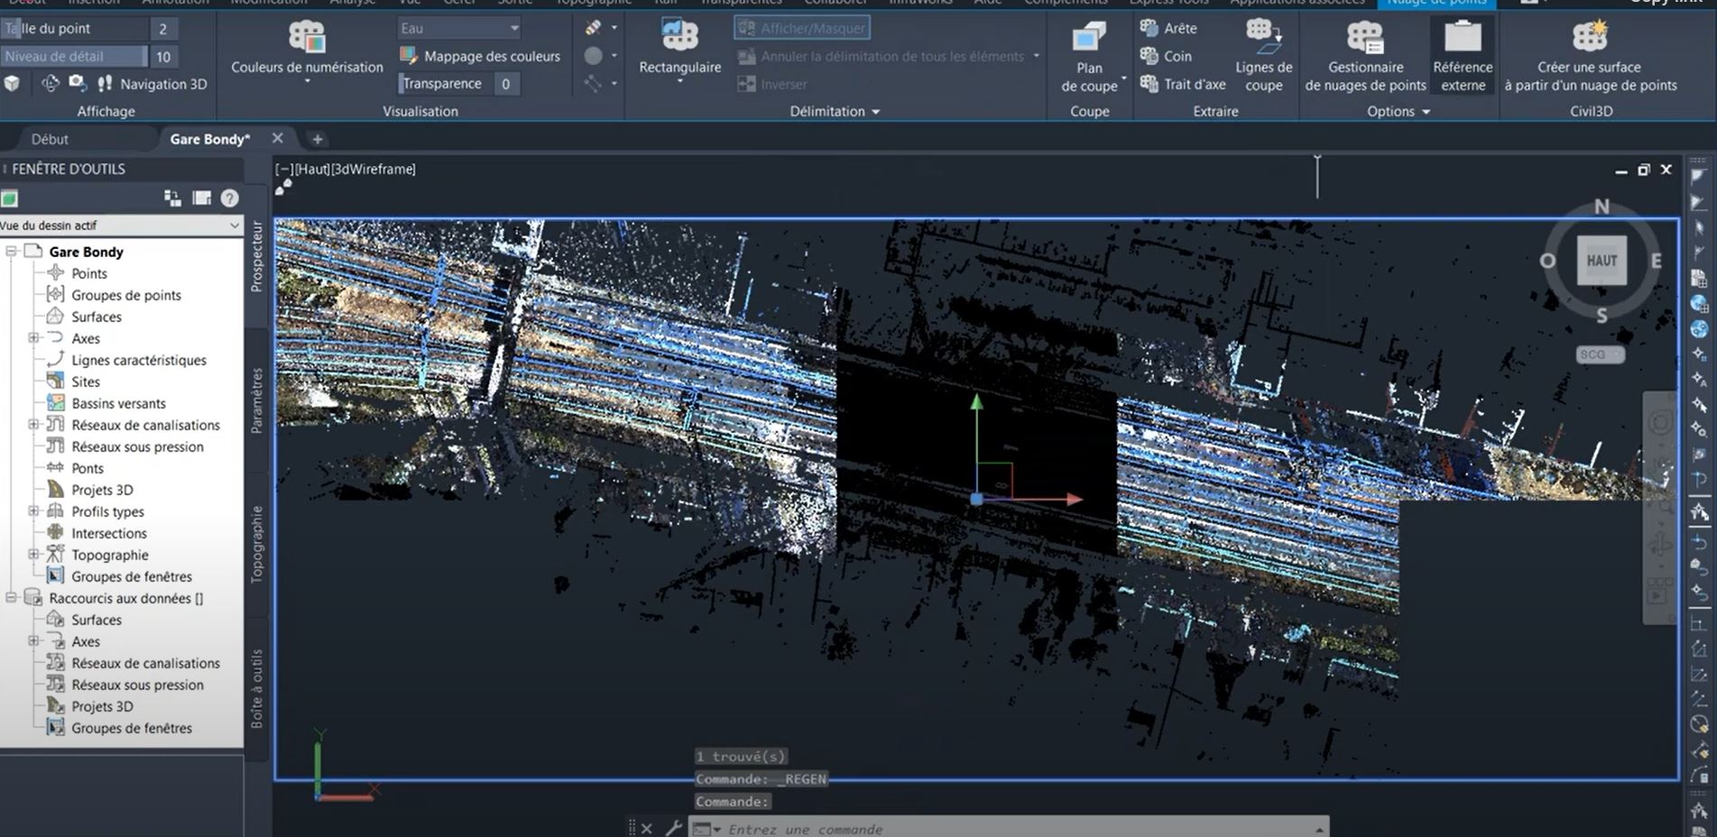Expand Topographie tree node
Image resolution: width=1717 pixels, height=837 pixels.
(33, 555)
